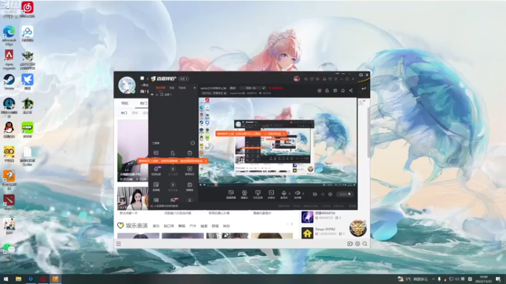Viewport: 506px width, 284px height.
Task: Open the woman streamer thumbnail
Action: [133, 199]
